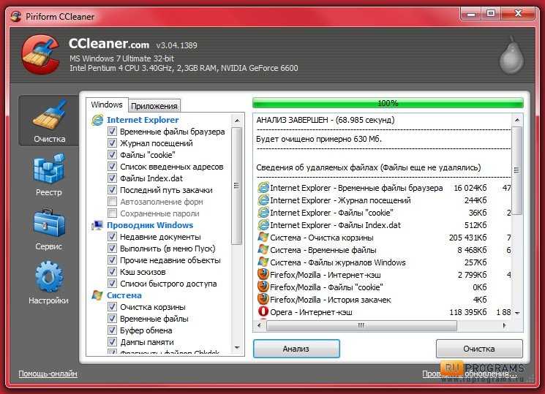Toggle Кэш эскизов checkbox
Viewport: 545px width, 394px height.
pos(112,272)
